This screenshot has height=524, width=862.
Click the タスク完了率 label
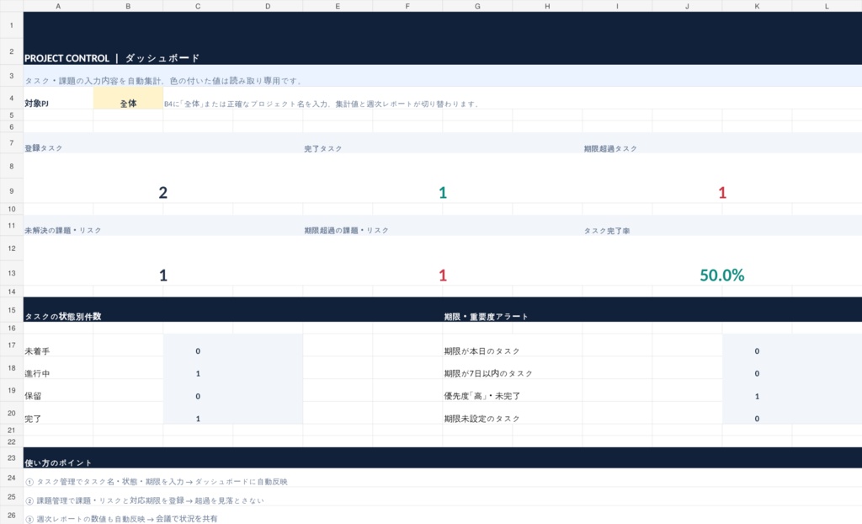[x=607, y=231]
